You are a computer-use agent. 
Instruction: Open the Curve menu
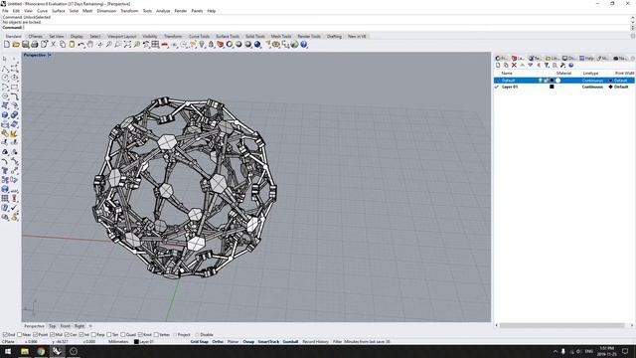tap(42, 11)
